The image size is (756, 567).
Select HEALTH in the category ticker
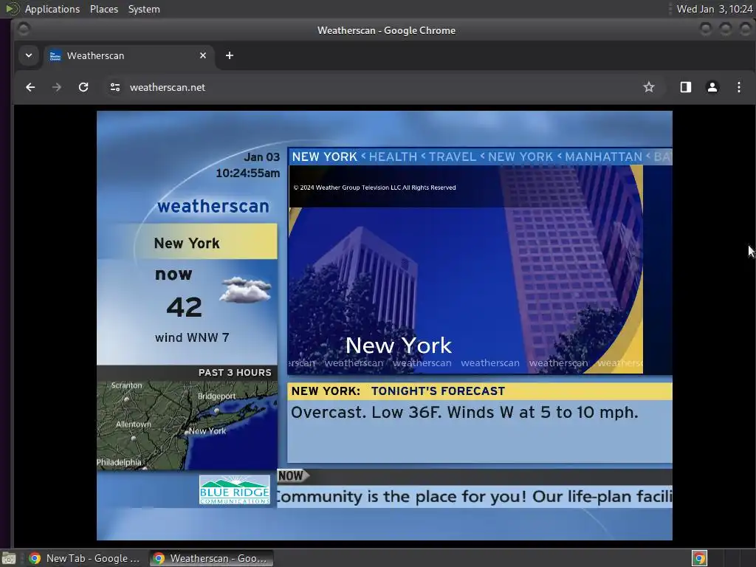(393, 157)
